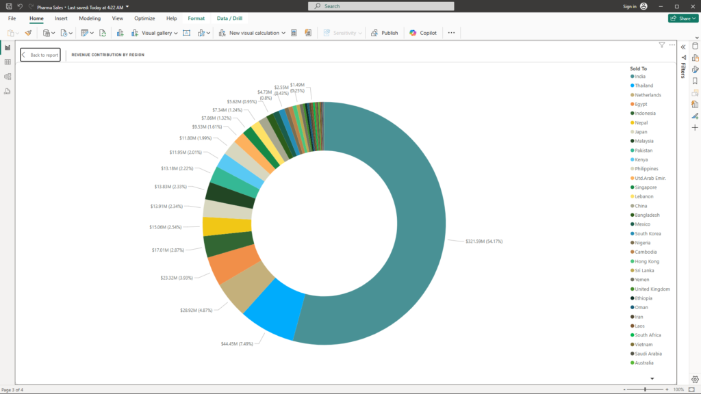The width and height of the screenshot is (701, 394).
Task: Click the Back to report button
Action: pos(40,55)
